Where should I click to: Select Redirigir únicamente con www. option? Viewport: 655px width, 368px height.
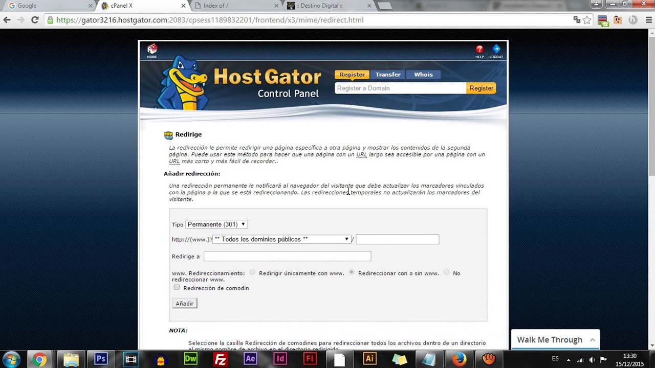point(252,272)
